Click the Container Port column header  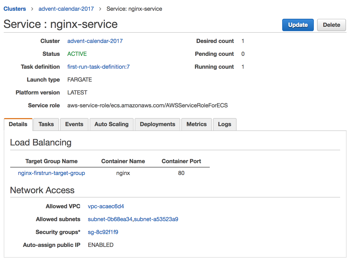[181, 161]
